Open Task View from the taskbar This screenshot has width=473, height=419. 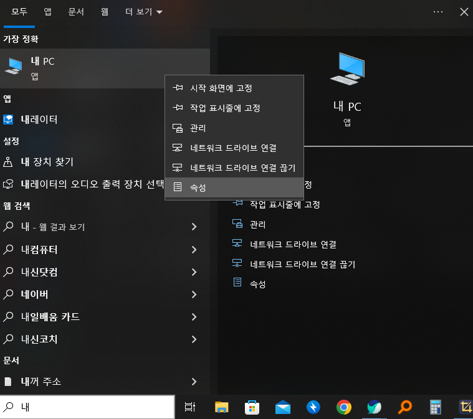189,407
